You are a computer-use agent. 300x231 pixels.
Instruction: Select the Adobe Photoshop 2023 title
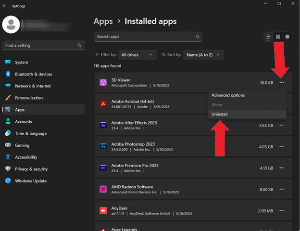tap(133, 144)
